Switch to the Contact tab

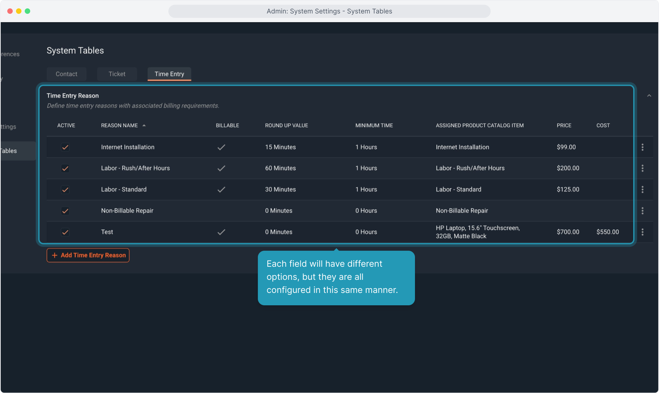(67, 74)
